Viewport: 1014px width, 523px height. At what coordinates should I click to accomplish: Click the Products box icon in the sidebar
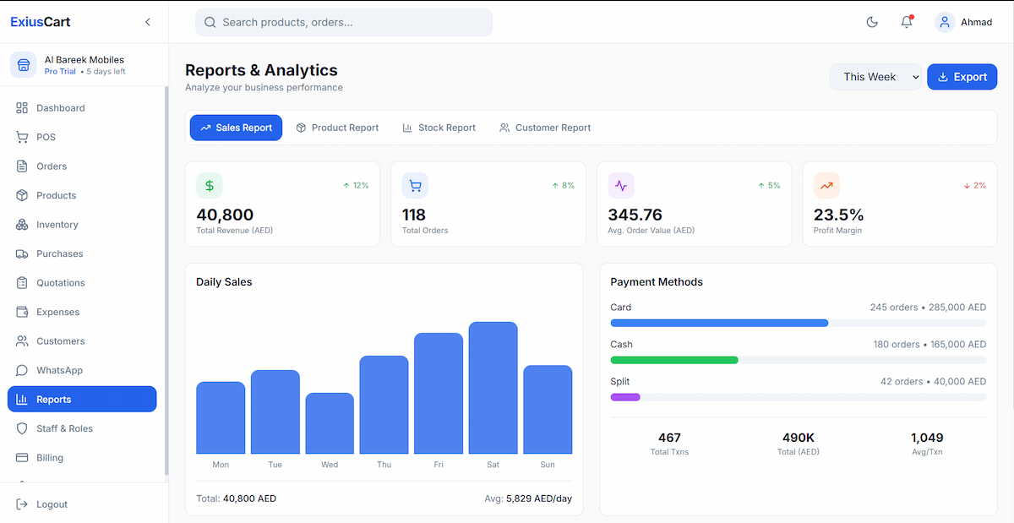click(22, 195)
